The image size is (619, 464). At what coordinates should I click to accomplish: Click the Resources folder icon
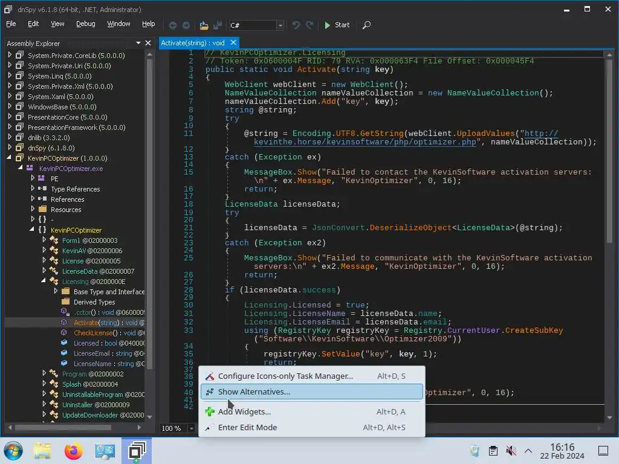click(43, 209)
